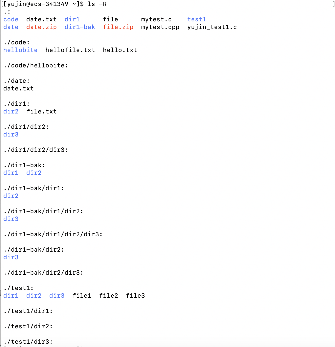Click blue 'dir1' in the root listing
The image size is (335, 347).
[x=72, y=19]
